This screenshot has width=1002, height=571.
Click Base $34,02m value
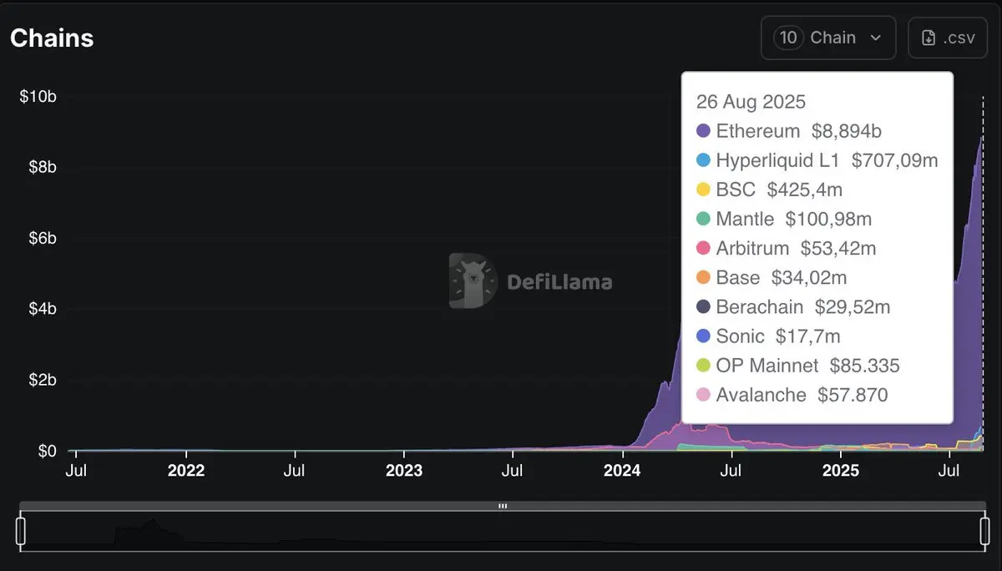(x=809, y=277)
